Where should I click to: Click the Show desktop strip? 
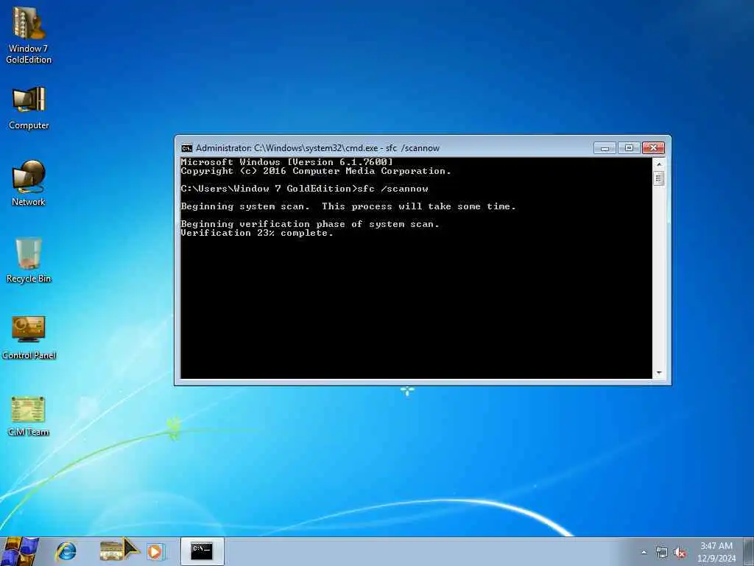[x=749, y=551]
